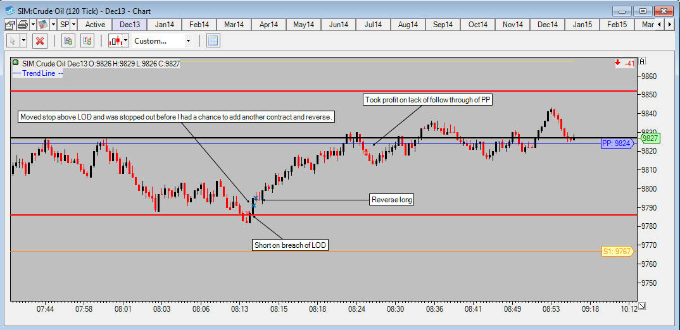Select the Jan15 contract tab
The height and width of the screenshot is (330, 680).
(x=582, y=25)
